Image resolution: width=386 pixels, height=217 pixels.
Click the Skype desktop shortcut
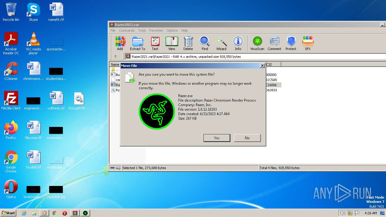pyautogui.click(x=33, y=12)
